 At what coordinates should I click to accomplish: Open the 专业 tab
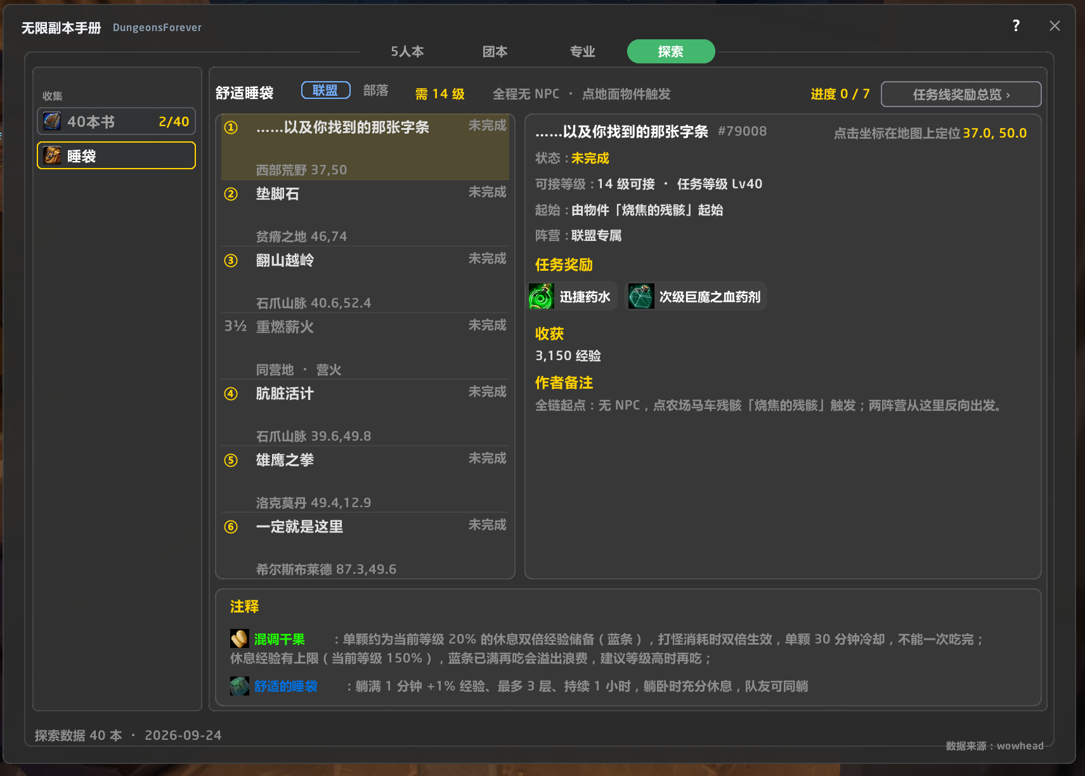pos(582,51)
